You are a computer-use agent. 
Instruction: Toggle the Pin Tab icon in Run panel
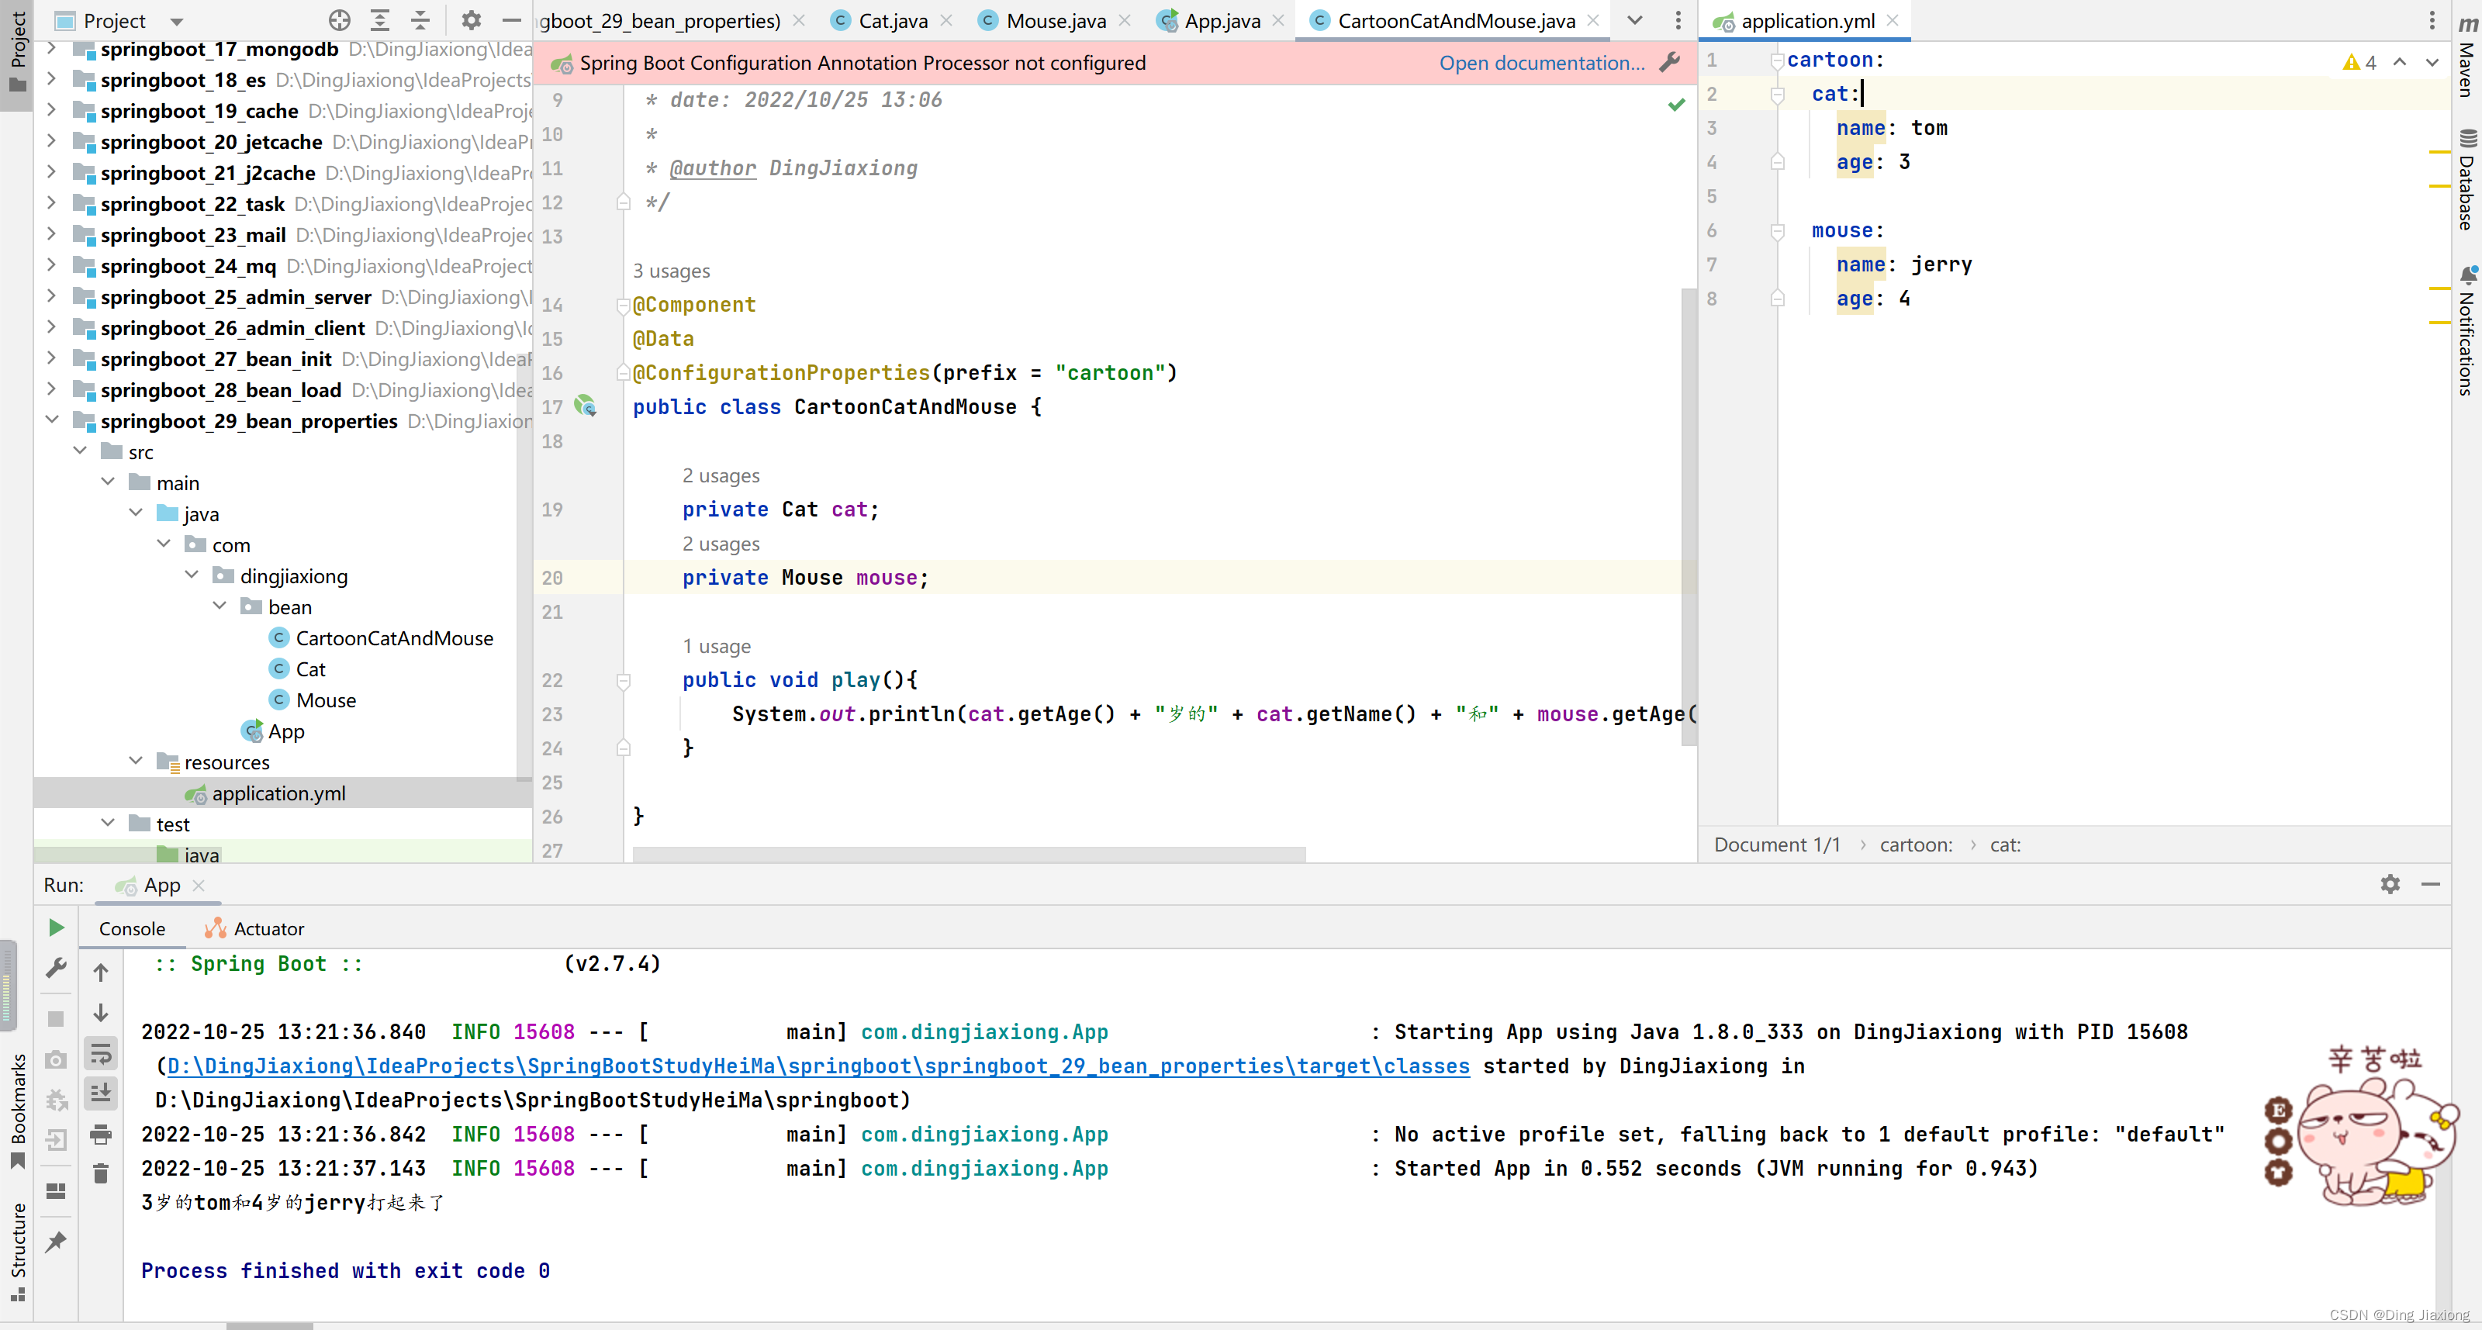(56, 1242)
